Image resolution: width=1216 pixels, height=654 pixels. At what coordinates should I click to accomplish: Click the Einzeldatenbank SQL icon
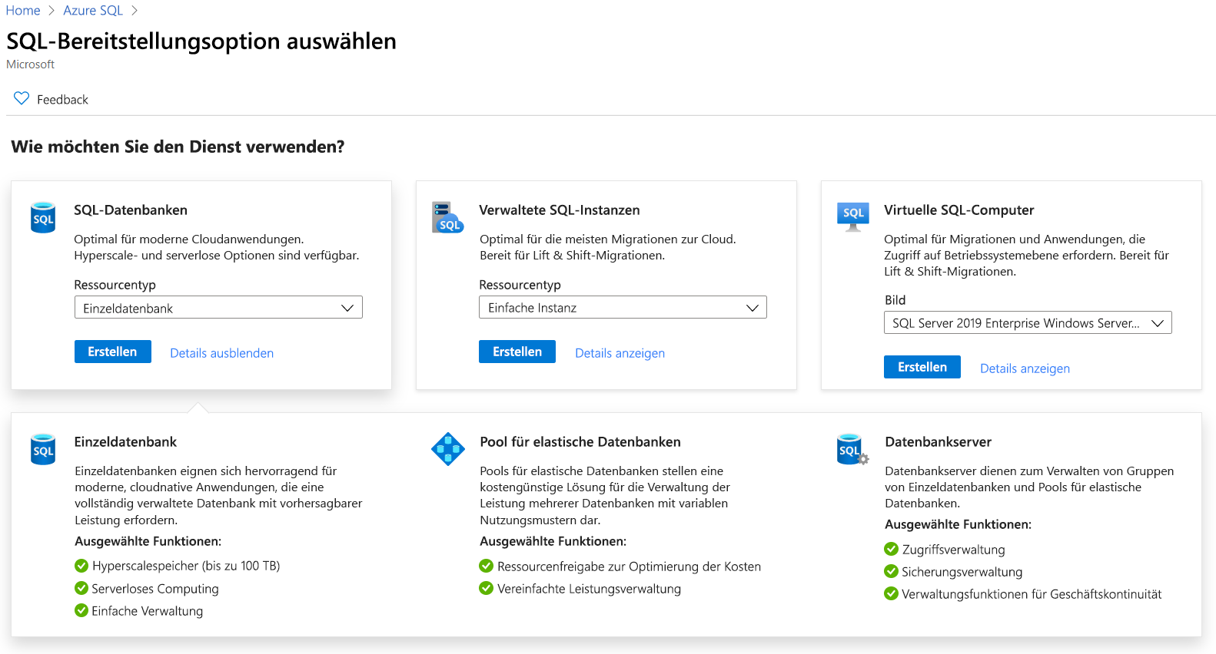point(43,449)
